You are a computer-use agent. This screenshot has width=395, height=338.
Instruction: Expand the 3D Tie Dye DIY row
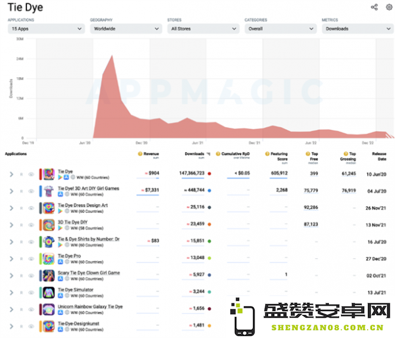[x=11, y=225]
